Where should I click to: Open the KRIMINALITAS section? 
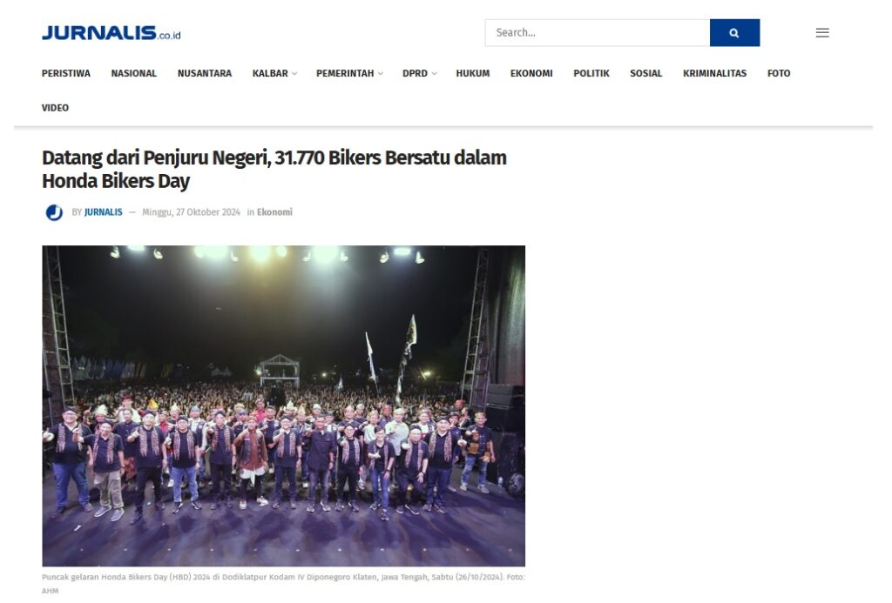[714, 73]
